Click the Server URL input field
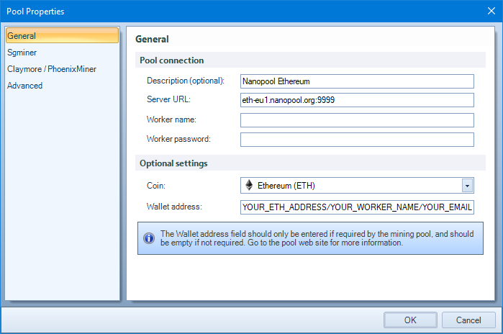This screenshot has width=503, height=334. (x=357, y=100)
